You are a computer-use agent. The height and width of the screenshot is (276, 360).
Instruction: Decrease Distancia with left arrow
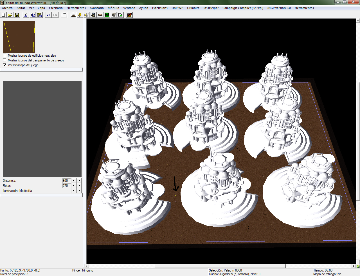click(74, 181)
